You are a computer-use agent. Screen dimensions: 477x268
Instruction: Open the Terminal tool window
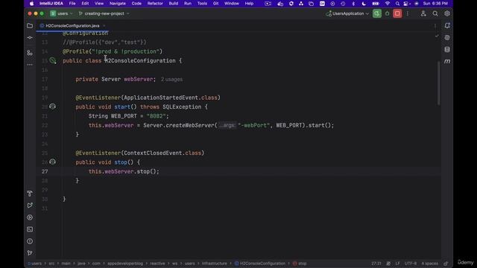coord(30,229)
